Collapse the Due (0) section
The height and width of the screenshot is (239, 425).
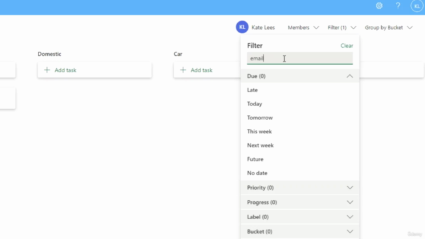[x=299, y=76]
